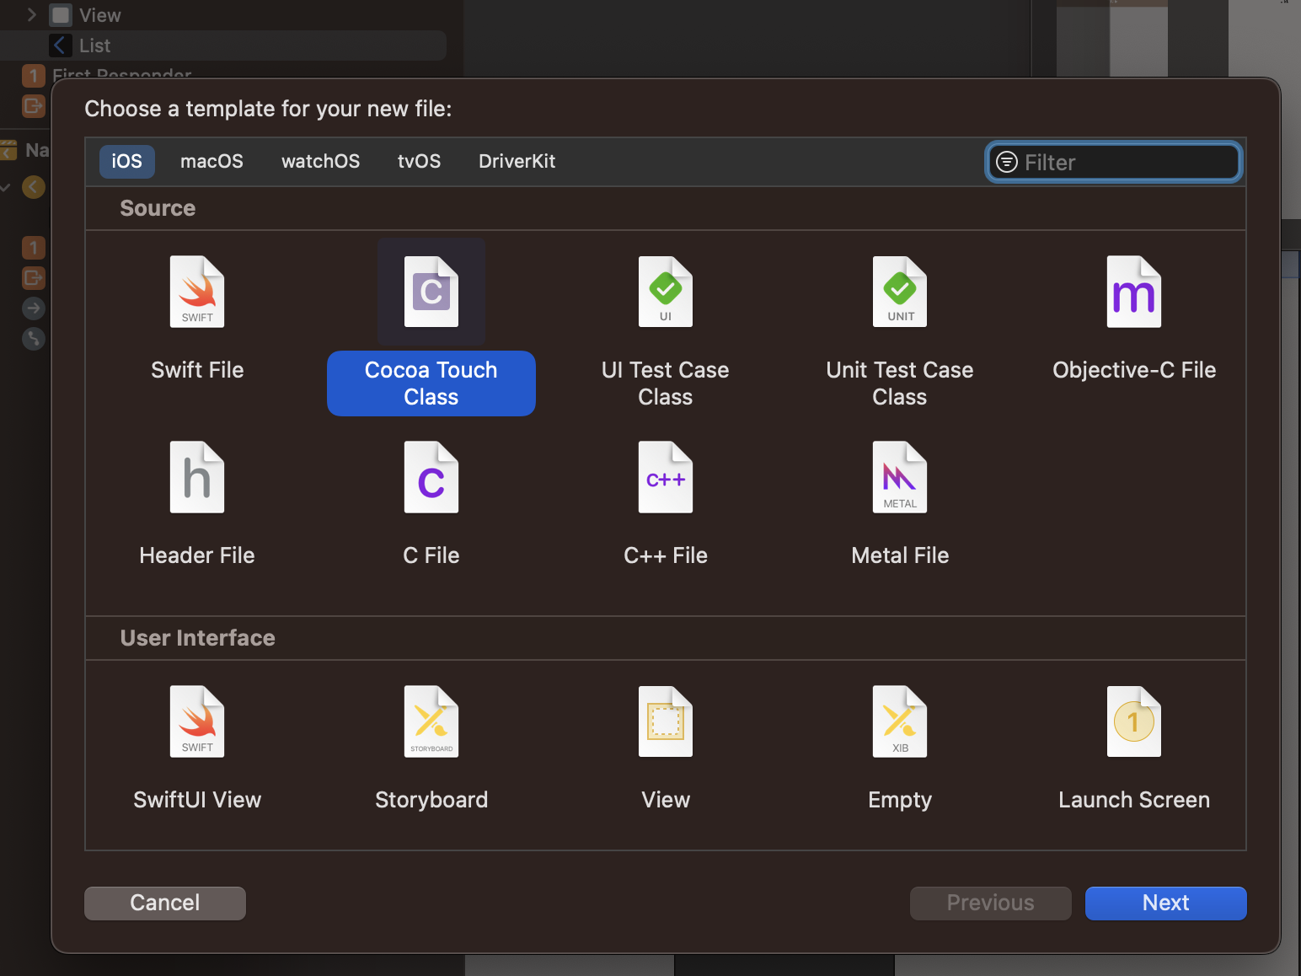Screen dimensions: 1301x976
Task: Click the UI Test Case Class label
Action: click(666, 383)
